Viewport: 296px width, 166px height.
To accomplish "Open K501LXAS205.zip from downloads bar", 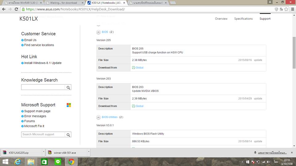I will coord(22,153).
